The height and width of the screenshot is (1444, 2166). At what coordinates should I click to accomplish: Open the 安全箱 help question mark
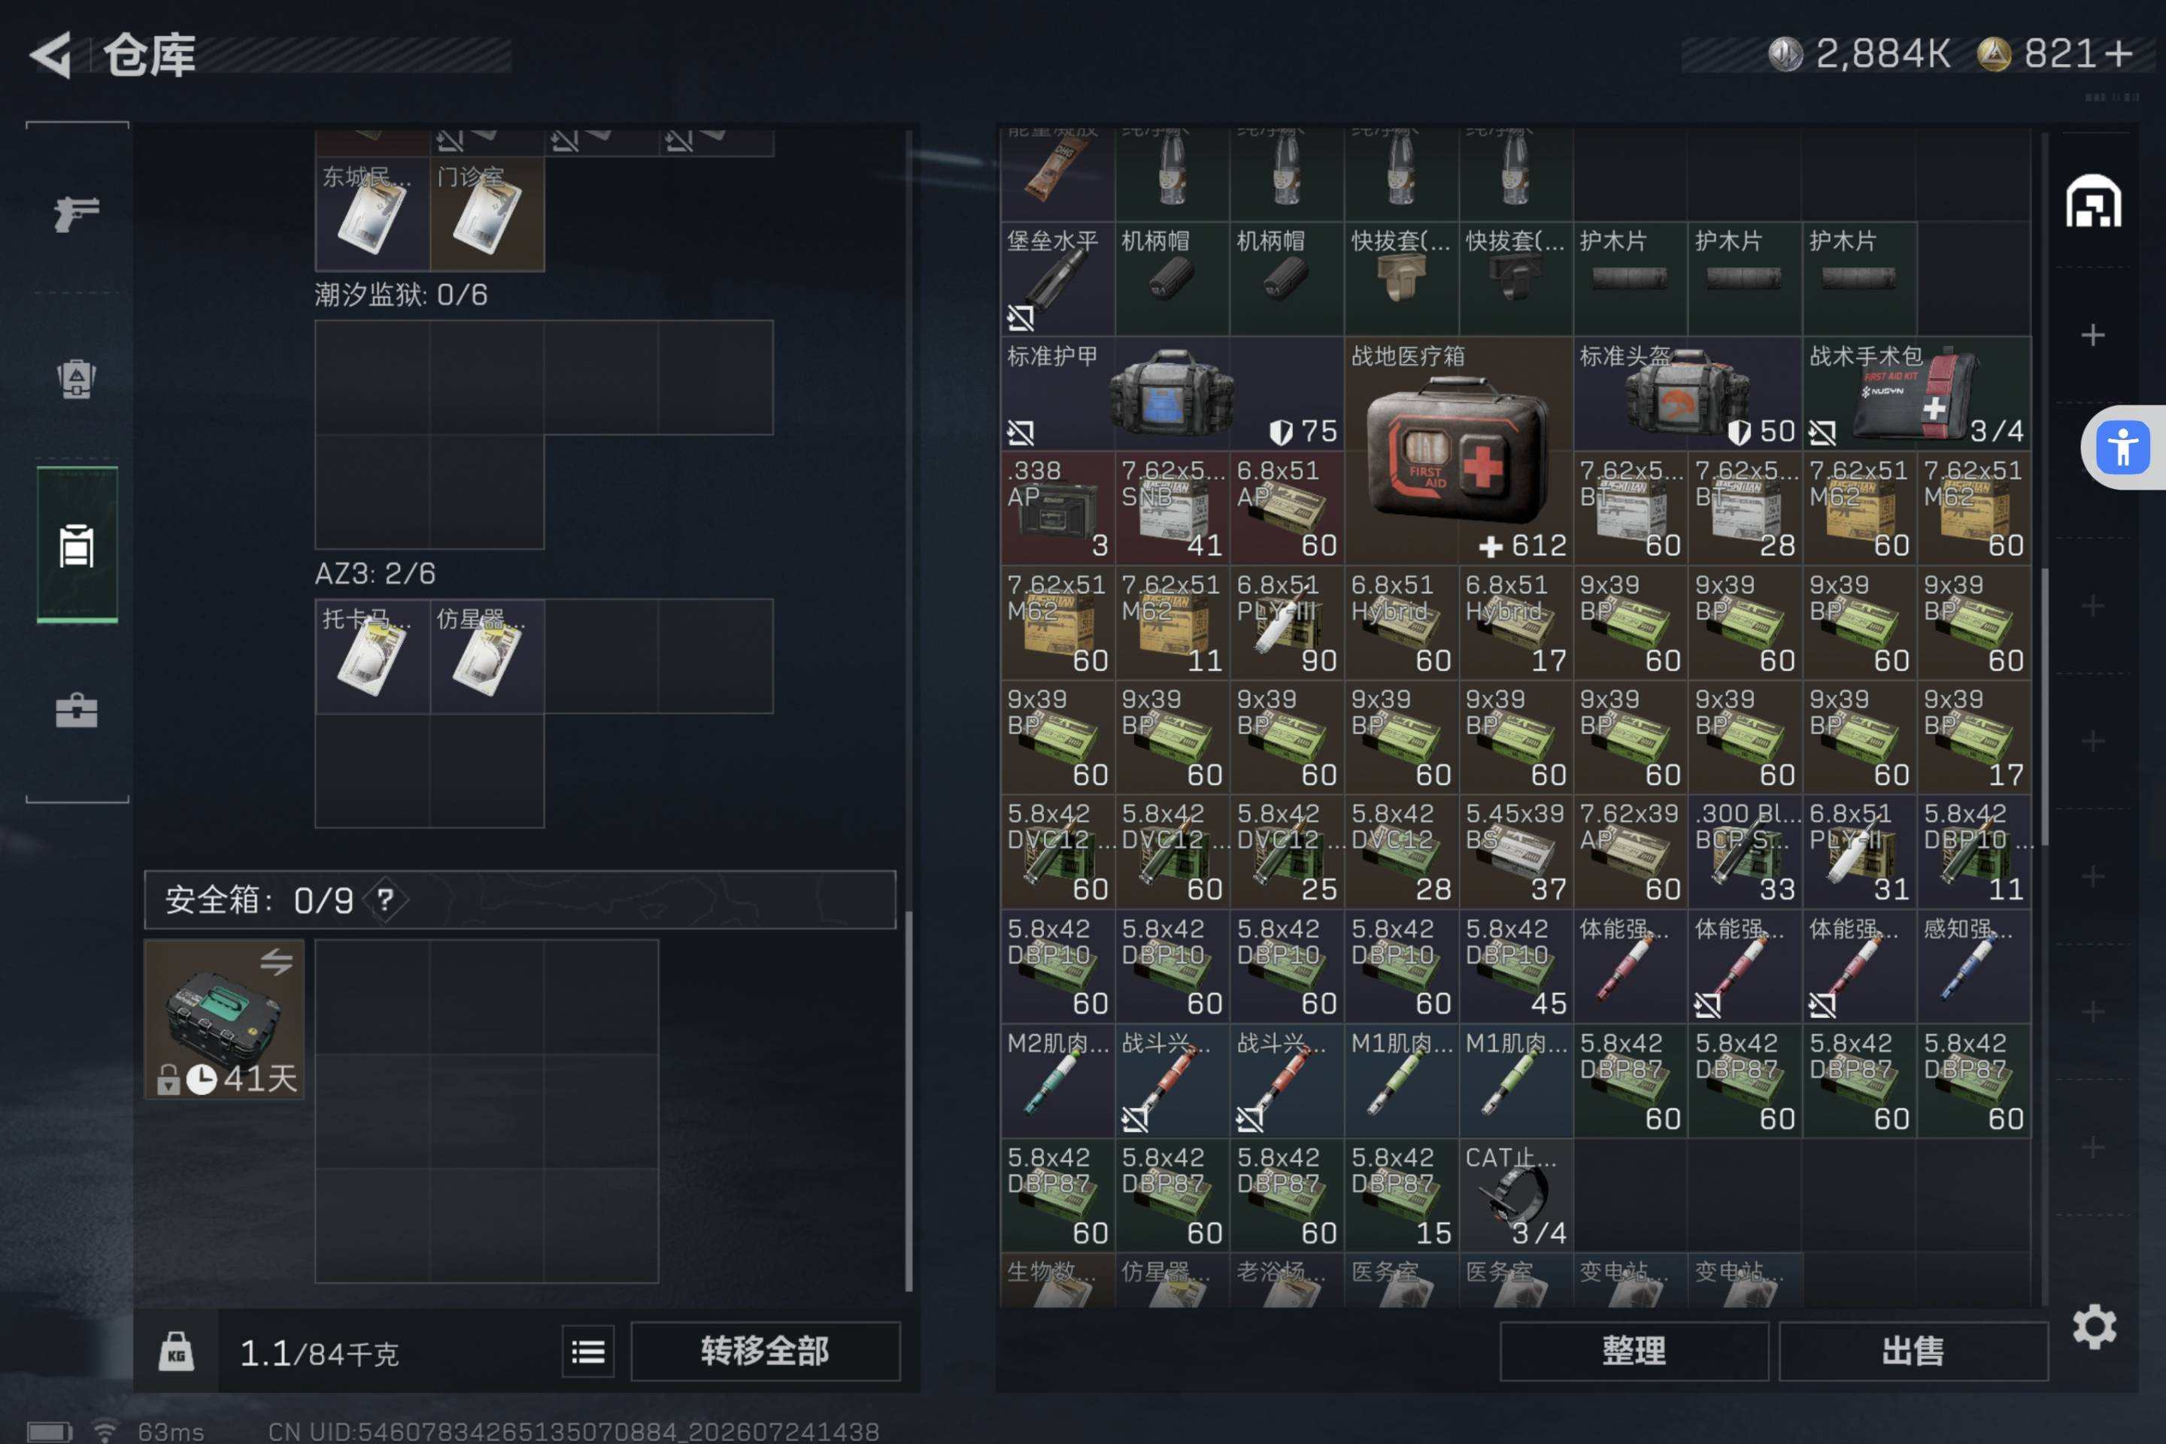pyautogui.click(x=385, y=899)
